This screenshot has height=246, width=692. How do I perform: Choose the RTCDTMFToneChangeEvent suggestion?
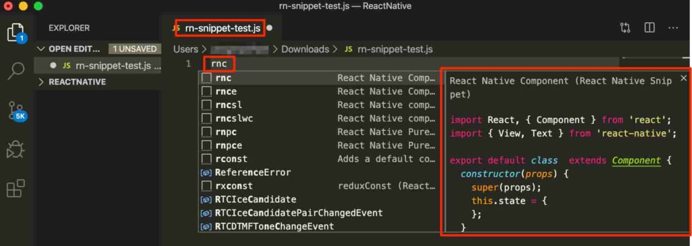click(x=320, y=226)
